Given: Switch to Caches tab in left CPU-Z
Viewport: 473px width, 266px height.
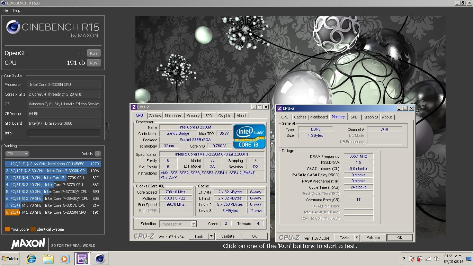Looking at the screenshot, I should [155, 116].
